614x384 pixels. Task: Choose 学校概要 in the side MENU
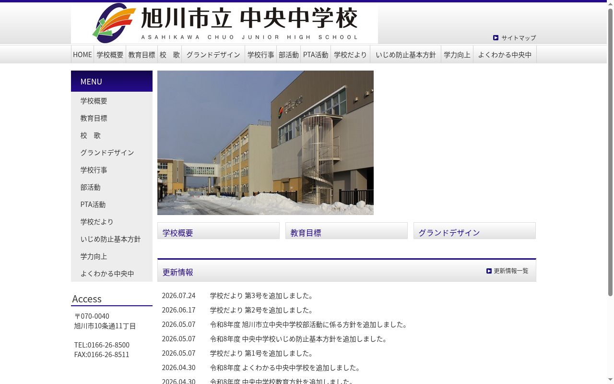click(x=112, y=101)
